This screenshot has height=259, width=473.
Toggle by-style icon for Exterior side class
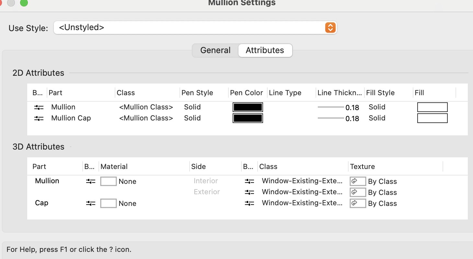[249, 192]
